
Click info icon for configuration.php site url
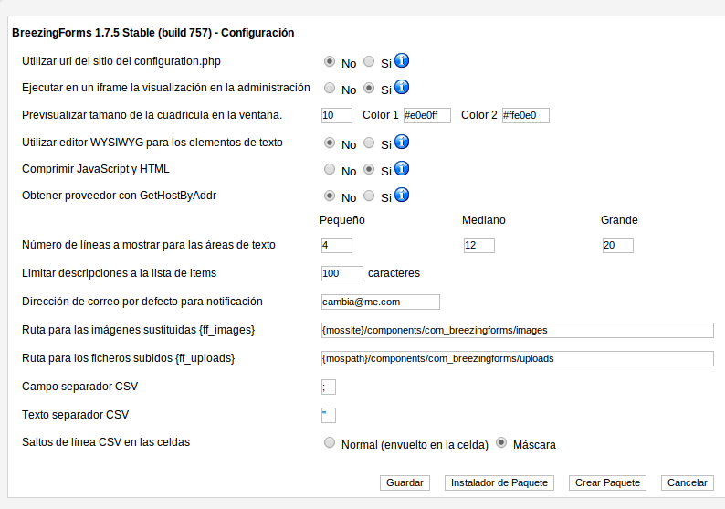click(x=402, y=60)
